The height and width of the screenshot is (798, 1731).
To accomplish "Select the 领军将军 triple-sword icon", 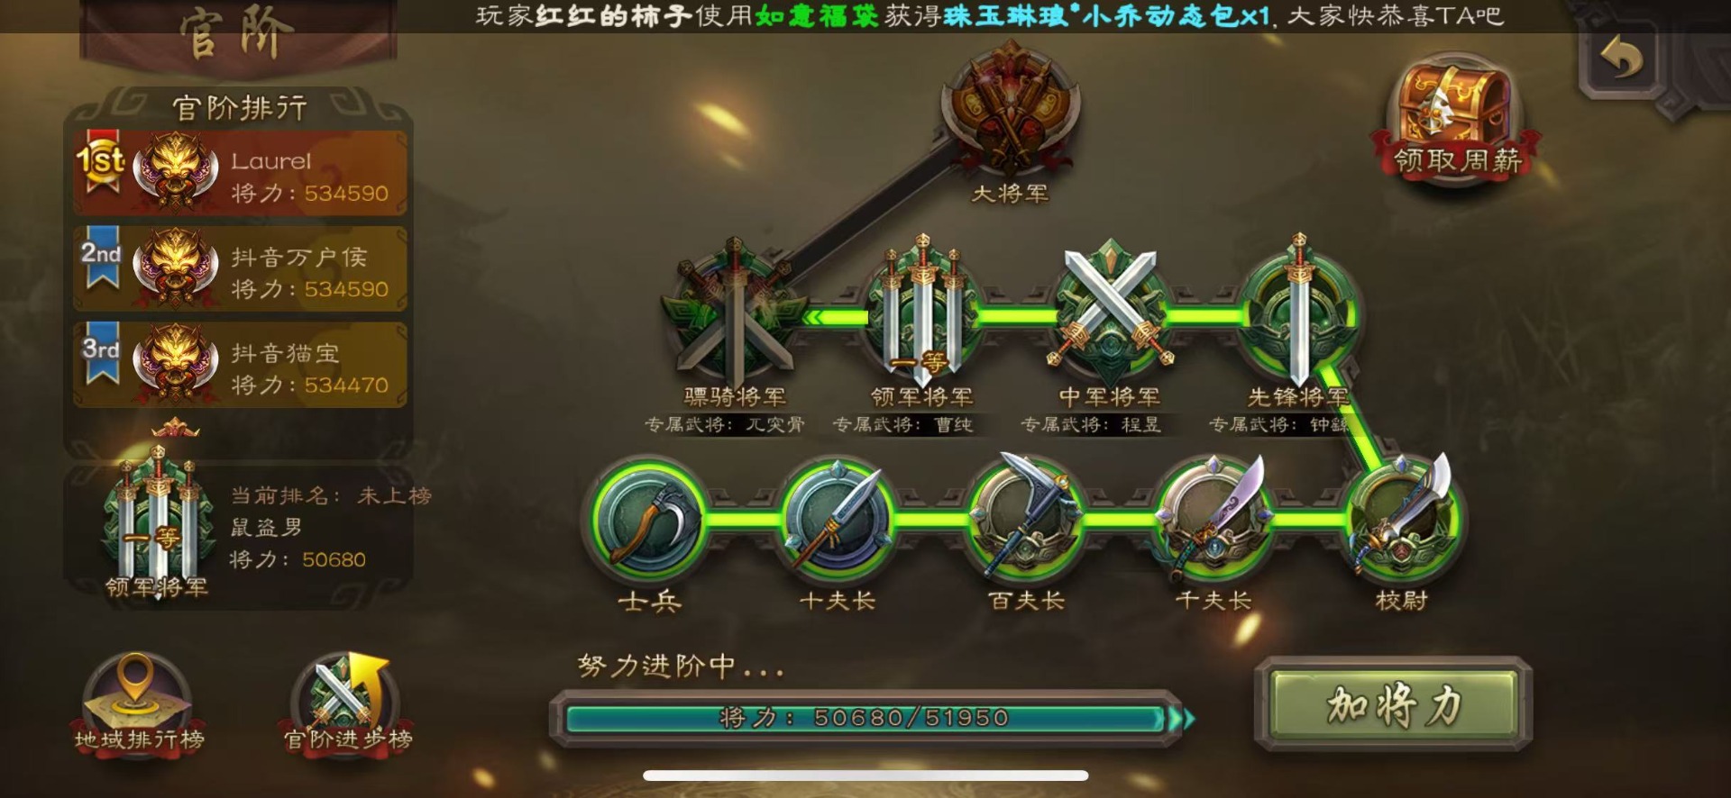I will click(921, 311).
